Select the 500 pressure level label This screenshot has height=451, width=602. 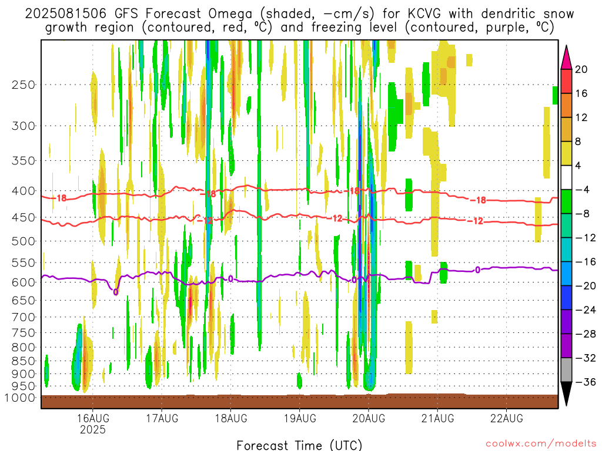click(24, 241)
